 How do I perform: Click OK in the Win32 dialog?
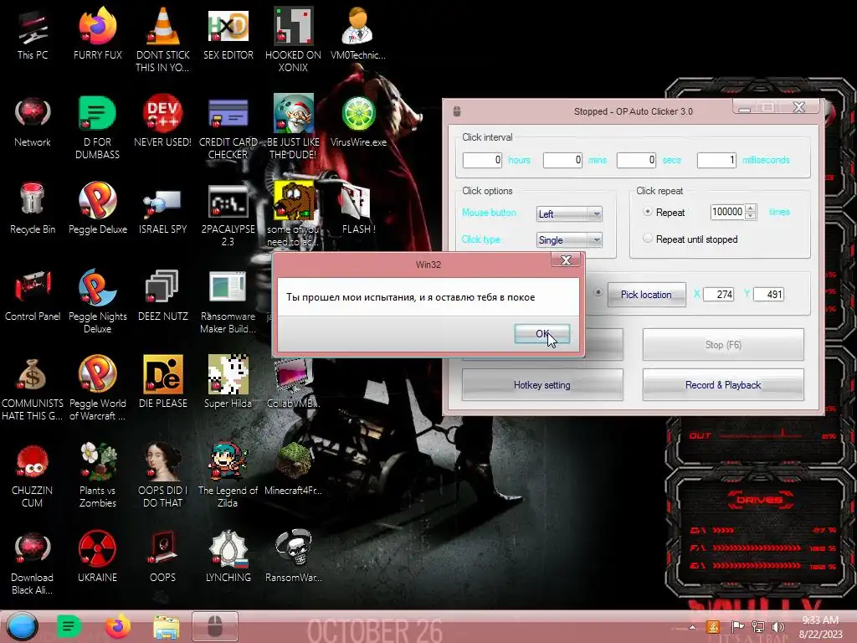point(541,333)
